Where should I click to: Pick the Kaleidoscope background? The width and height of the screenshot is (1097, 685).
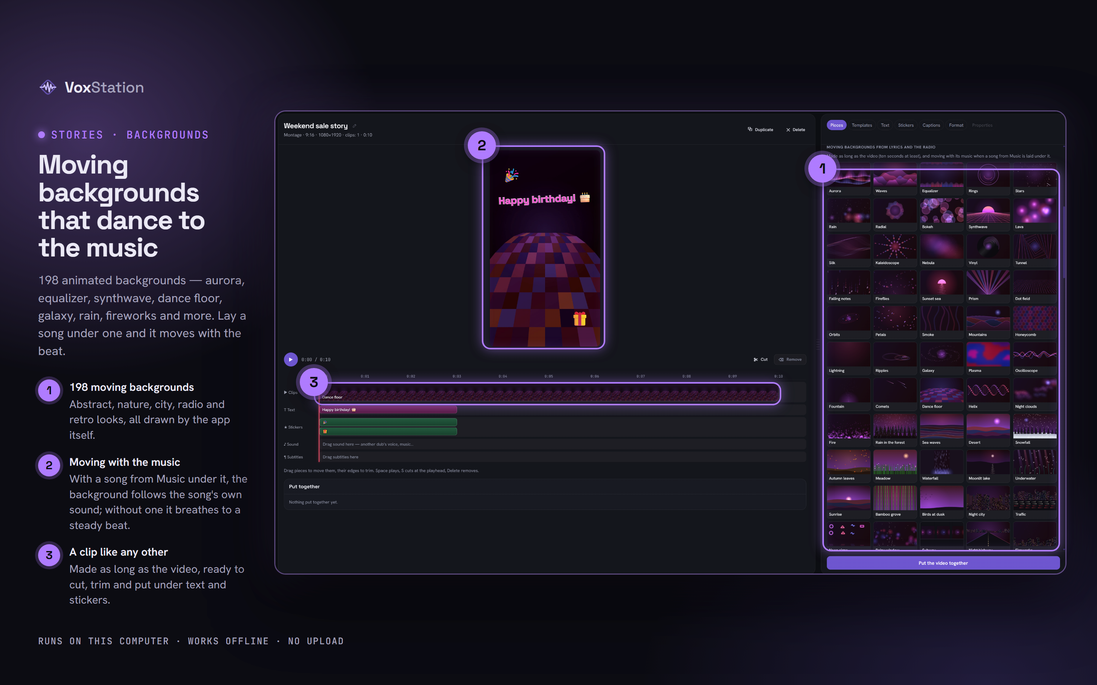tap(895, 250)
